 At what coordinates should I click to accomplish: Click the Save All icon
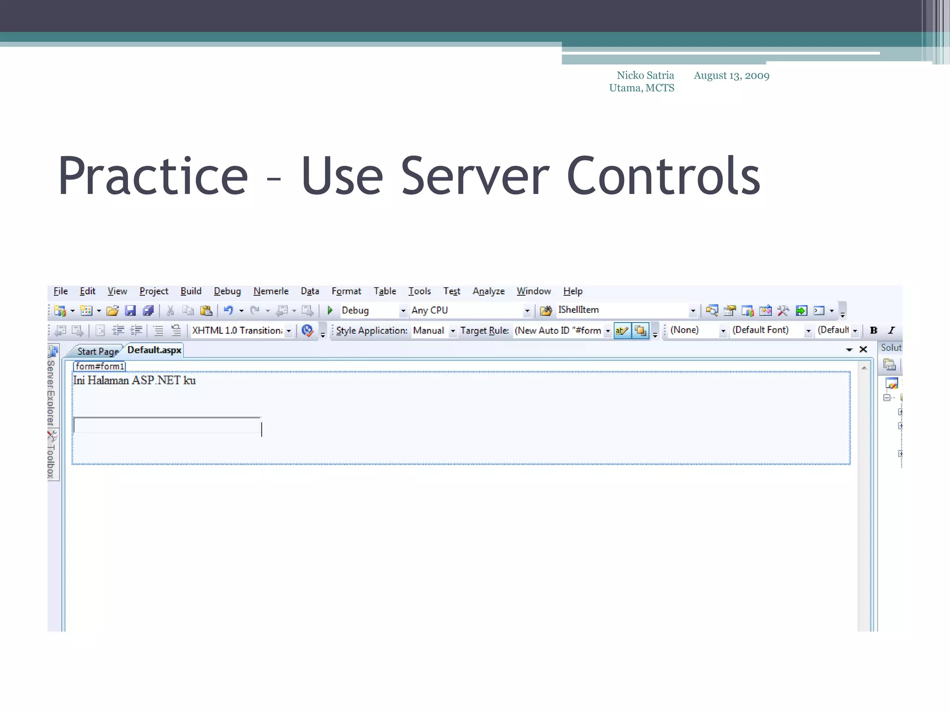148,311
